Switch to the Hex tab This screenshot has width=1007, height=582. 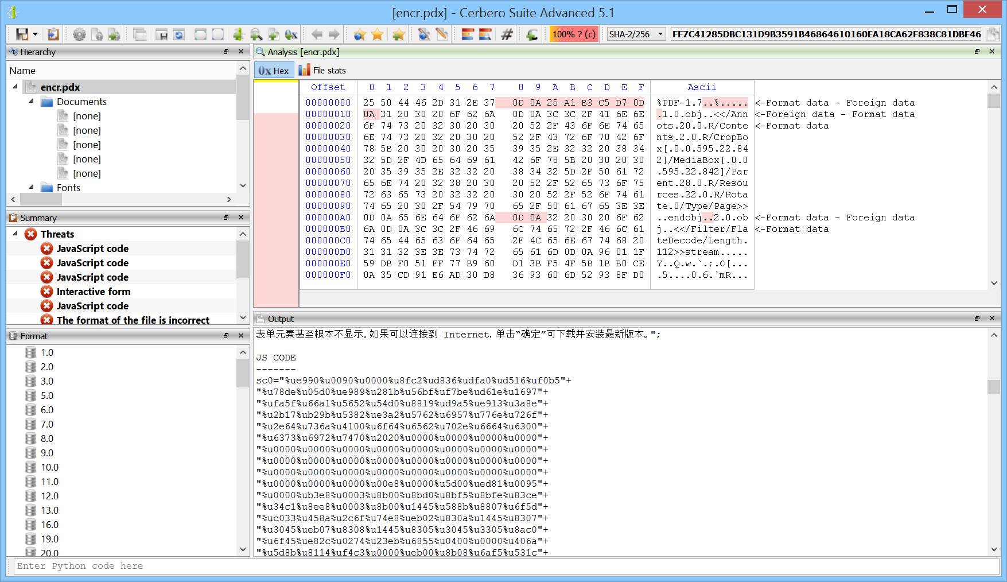click(274, 71)
